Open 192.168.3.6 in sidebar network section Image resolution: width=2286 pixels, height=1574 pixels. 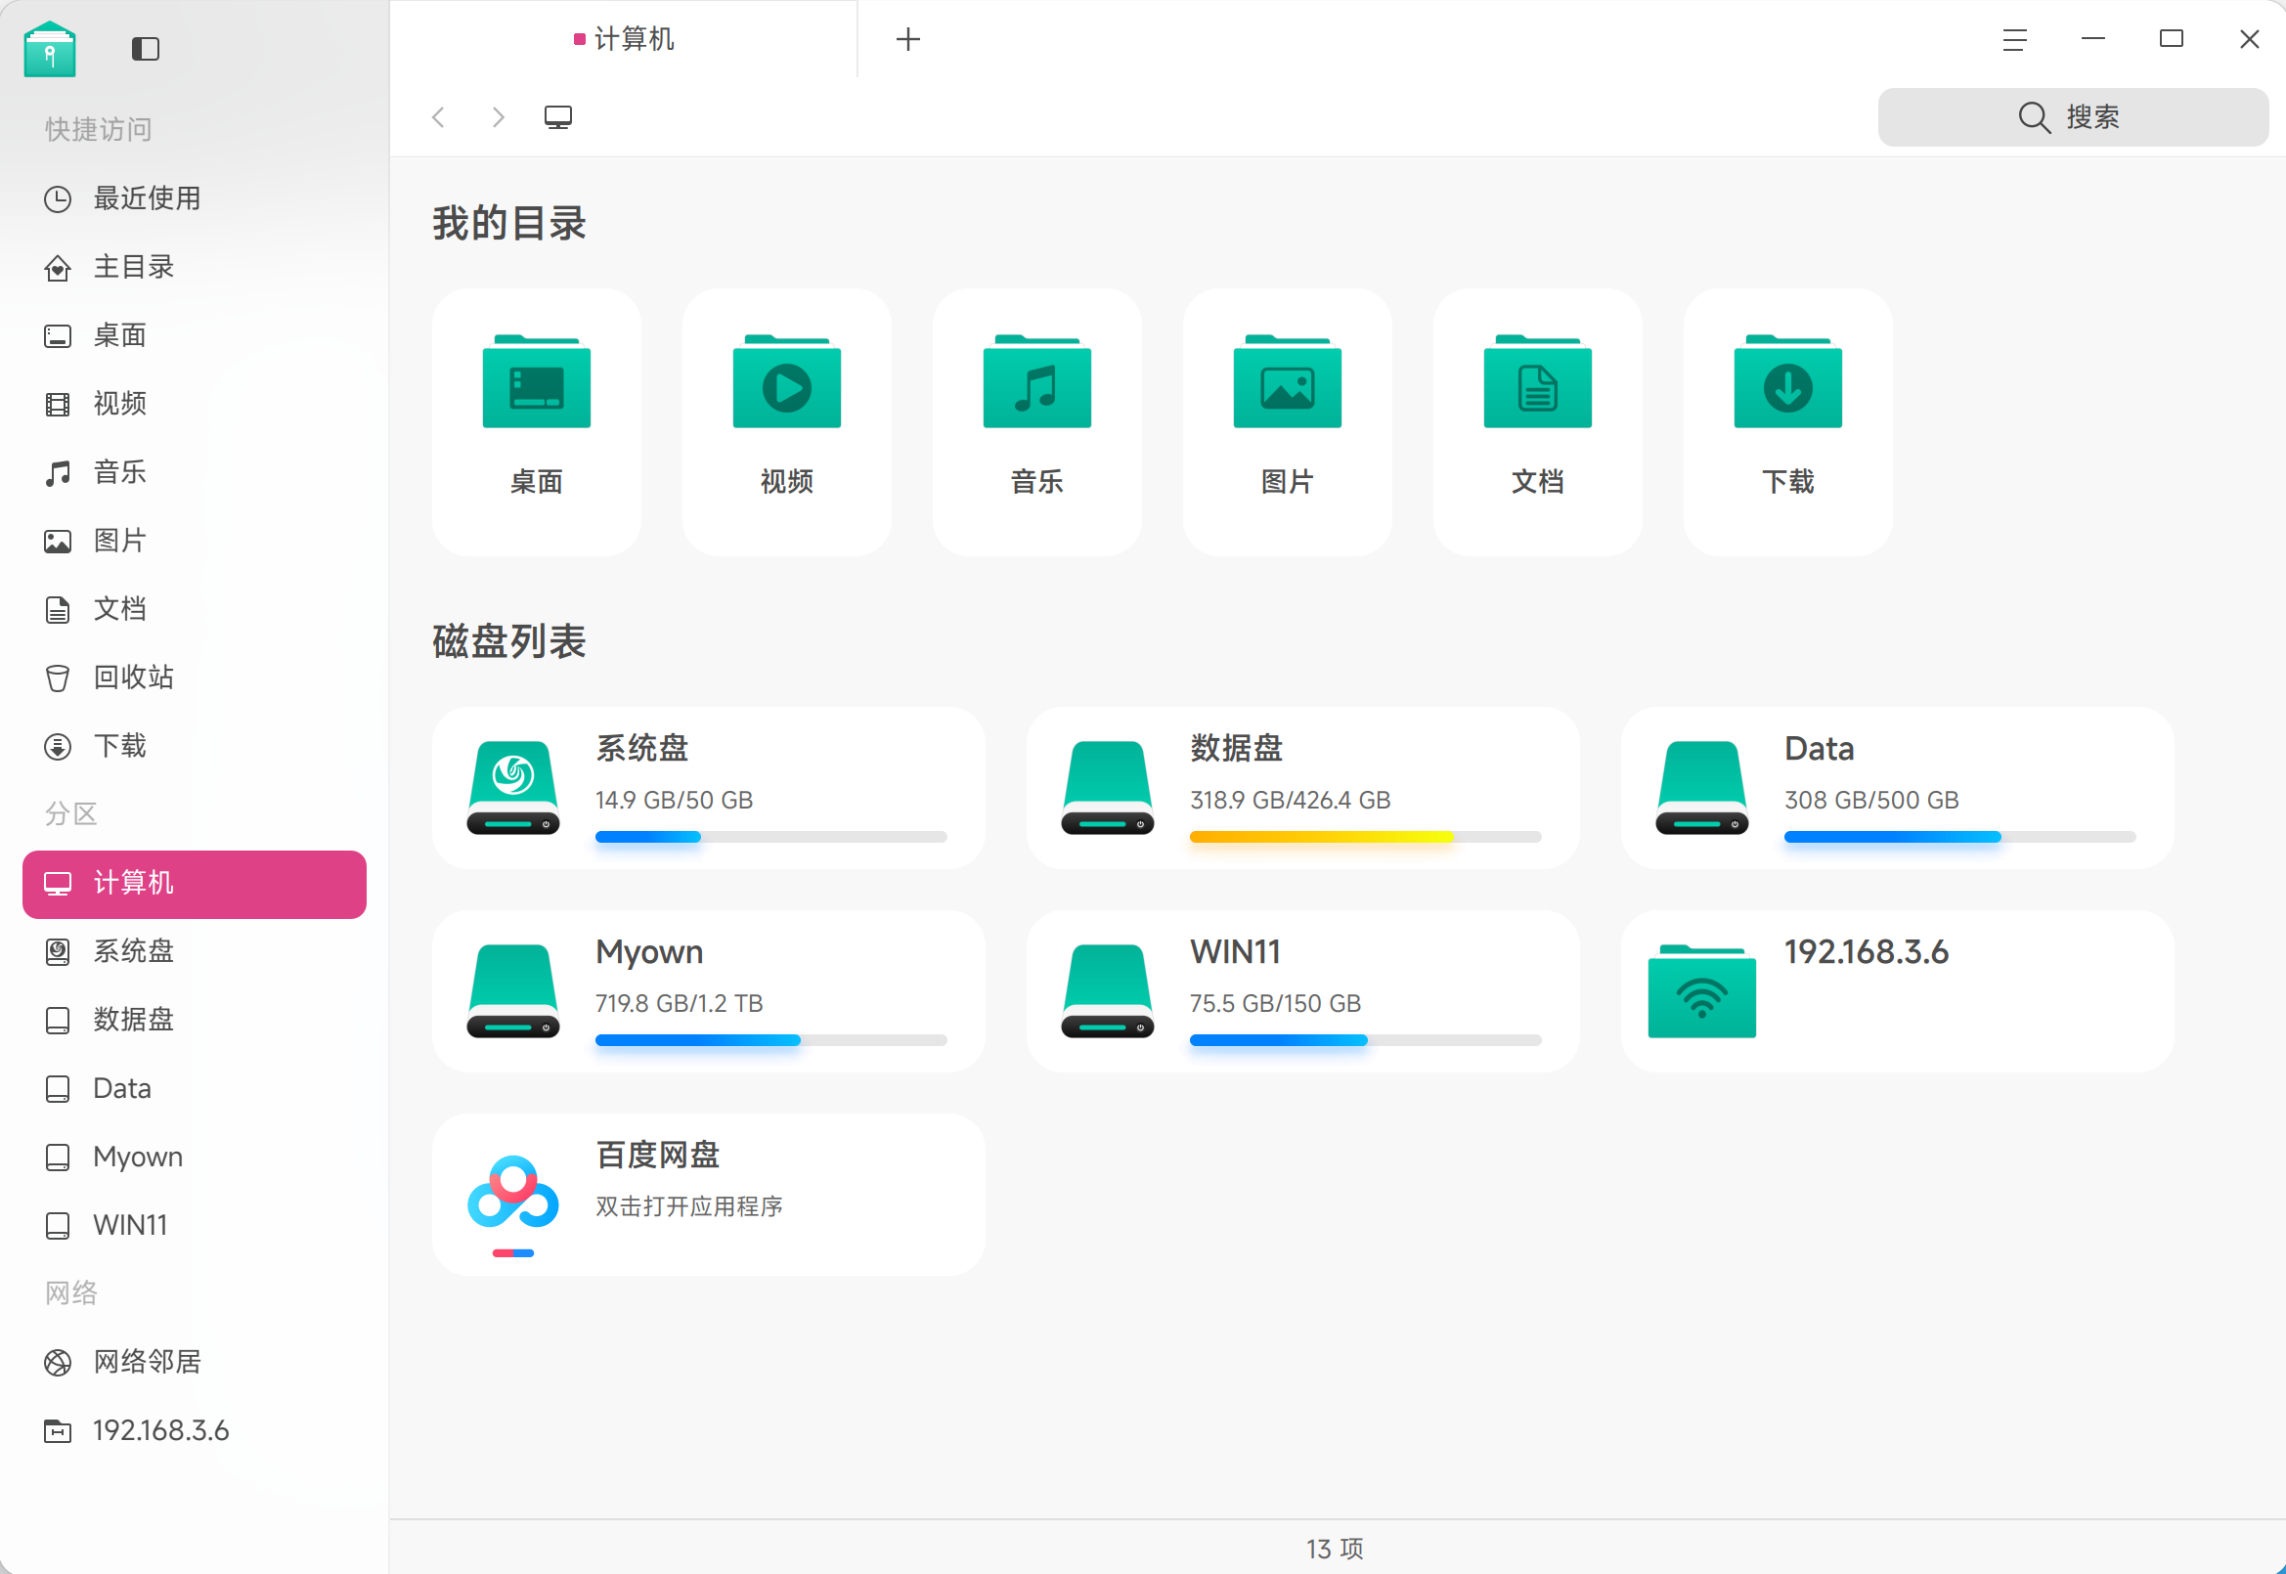(x=195, y=1430)
